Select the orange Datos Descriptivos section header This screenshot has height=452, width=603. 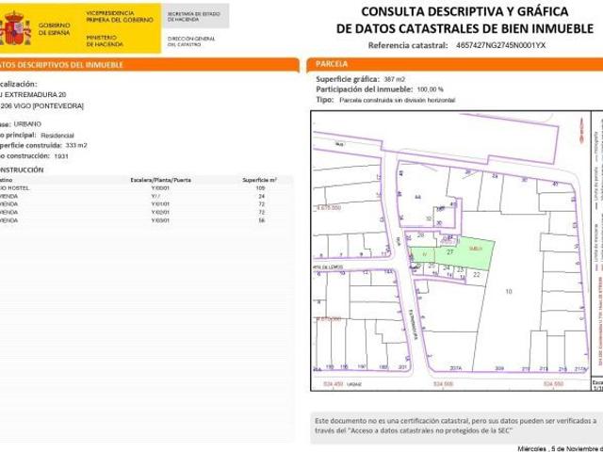click(141, 64)
